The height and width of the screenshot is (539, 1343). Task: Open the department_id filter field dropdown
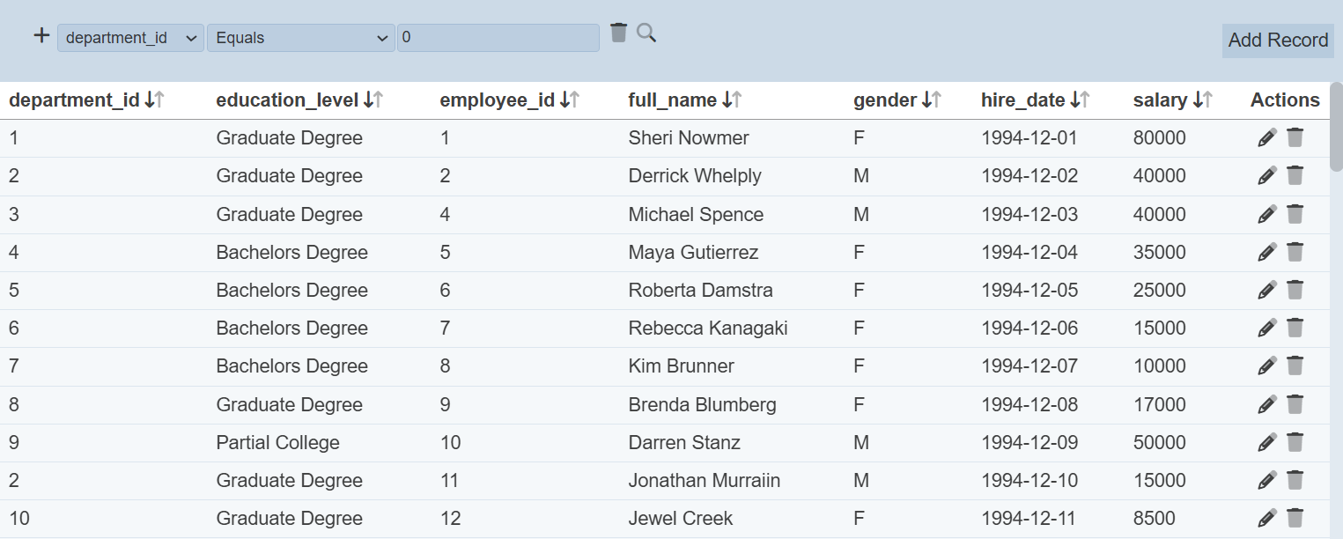130,38
